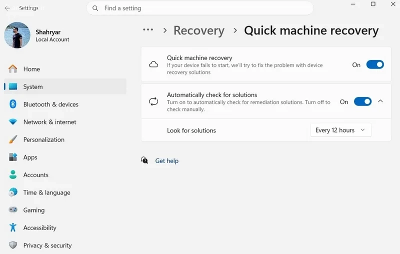Focus the Find a setting search box
Image resolution: width=400 pixels, height=254 pixels.
pyautogui.click(x=200, y=8)
